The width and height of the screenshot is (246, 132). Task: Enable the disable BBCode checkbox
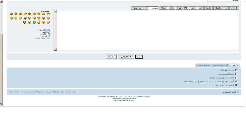click(x=236, y=70)
